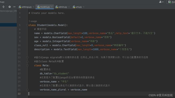This screenshot has height=98, width=175.
Task: Close the urls.py tab
Action: point(84,7)
